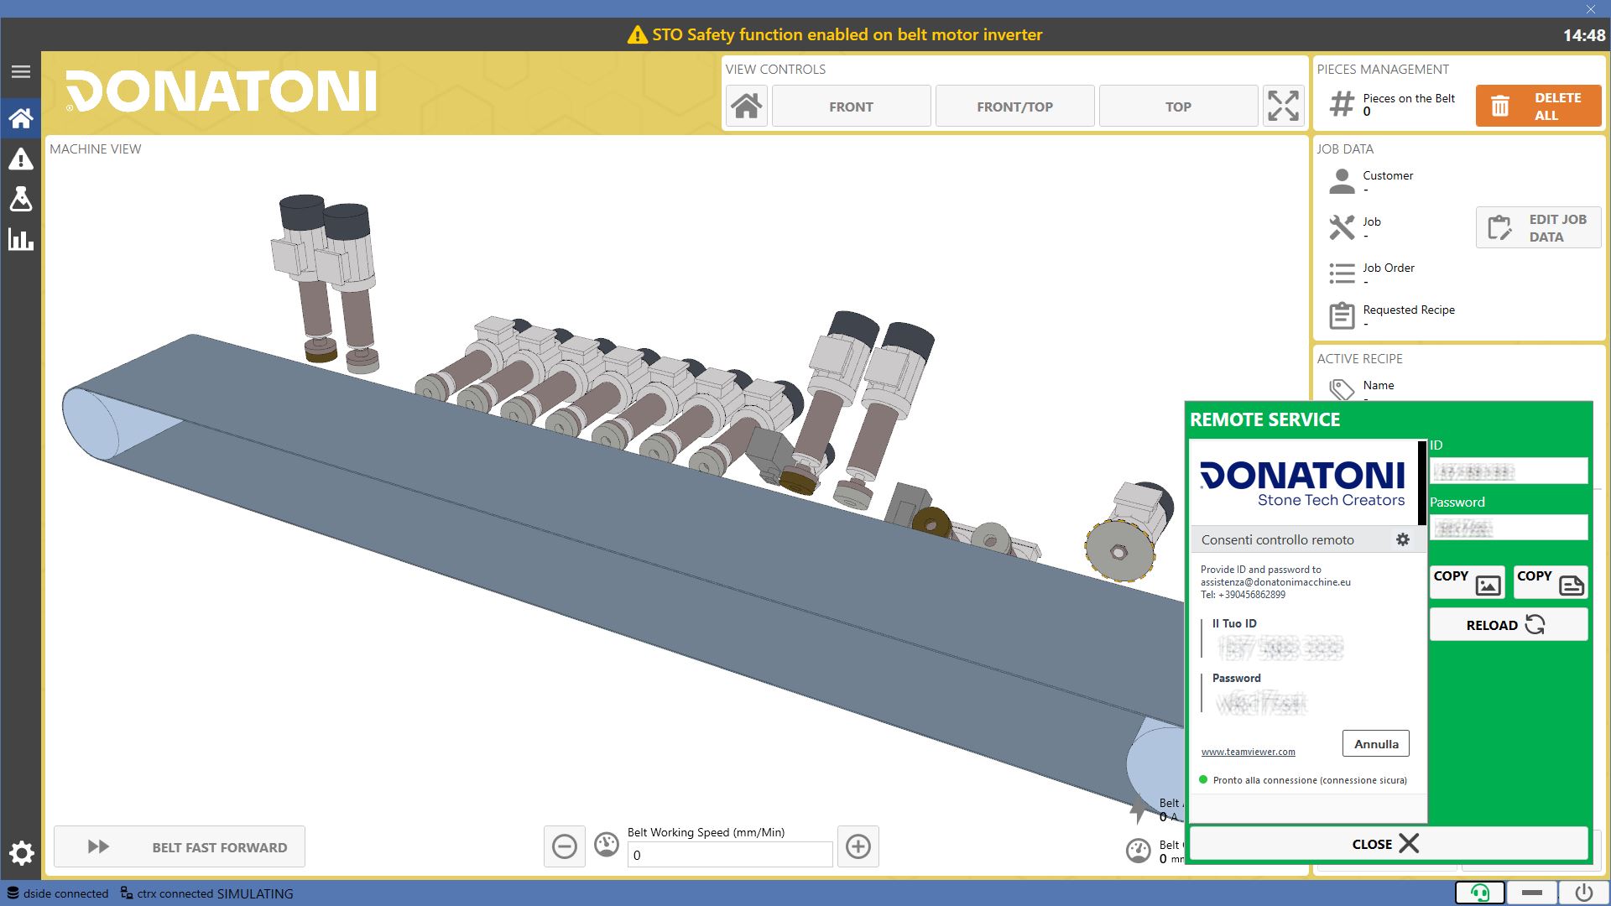Image resolution: width=1611 pixels, height=906 pixels.
Task: Follow the www.teamviewer.com link
Action: 1248,752
